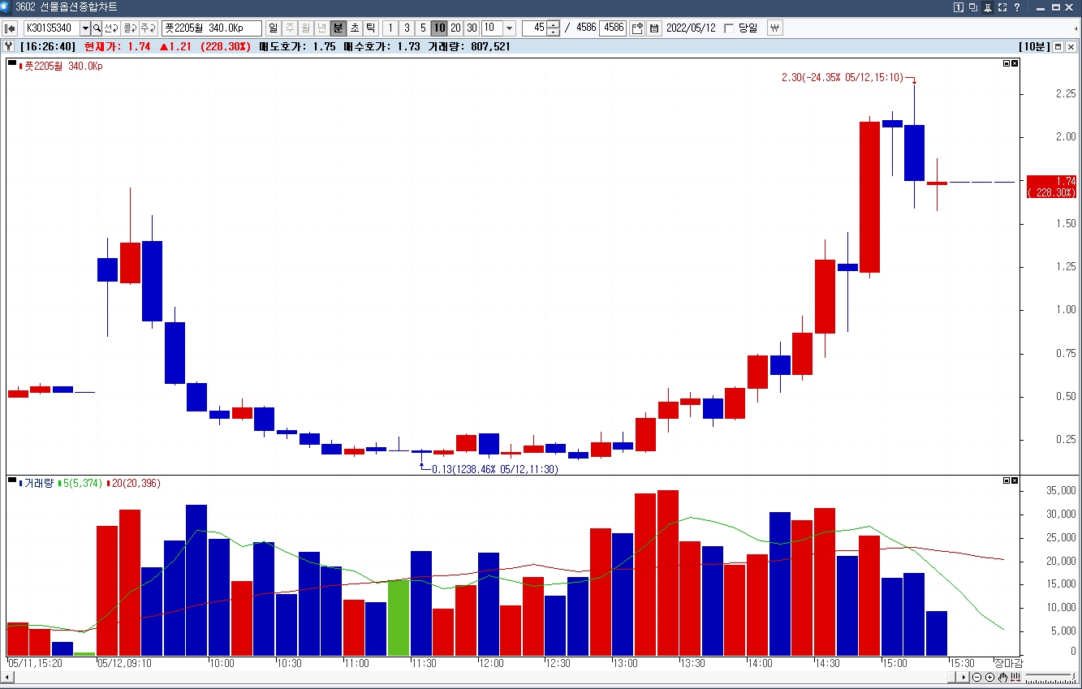The height and width of the screenshot is (689, 1082).
Task: Switch to 월 monthly period
Action: coord(305,28)
